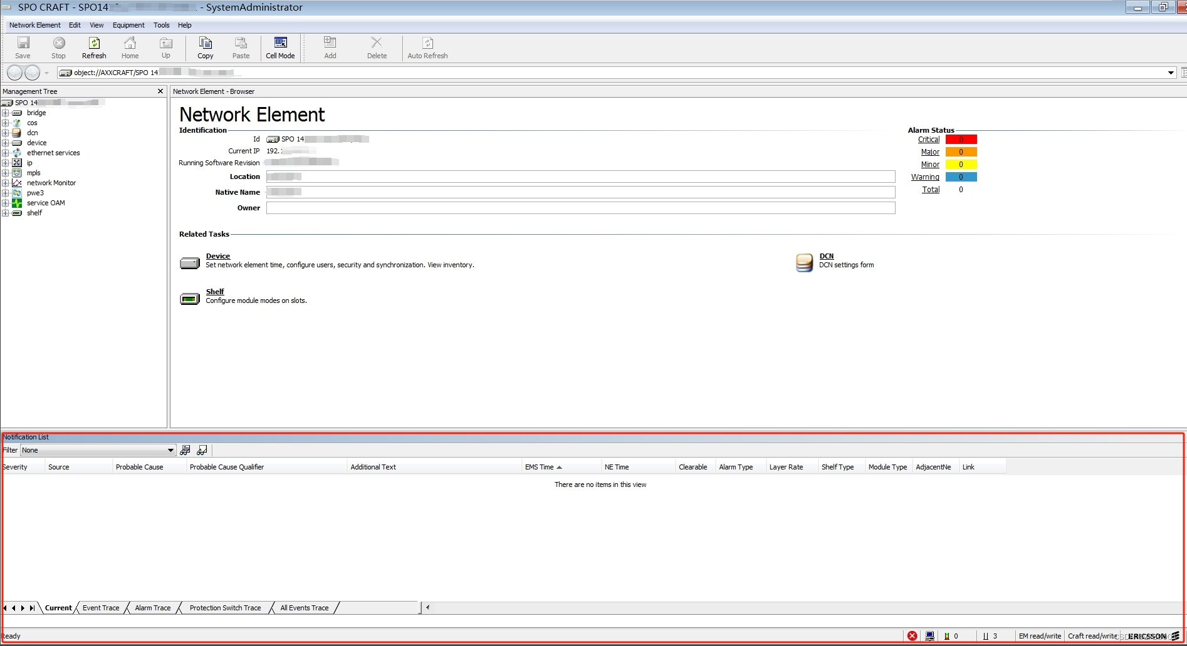Viewport: 1187px width, 646px height.
Task: Open the Warning alarms link
Action: click(x=925, y=177)
